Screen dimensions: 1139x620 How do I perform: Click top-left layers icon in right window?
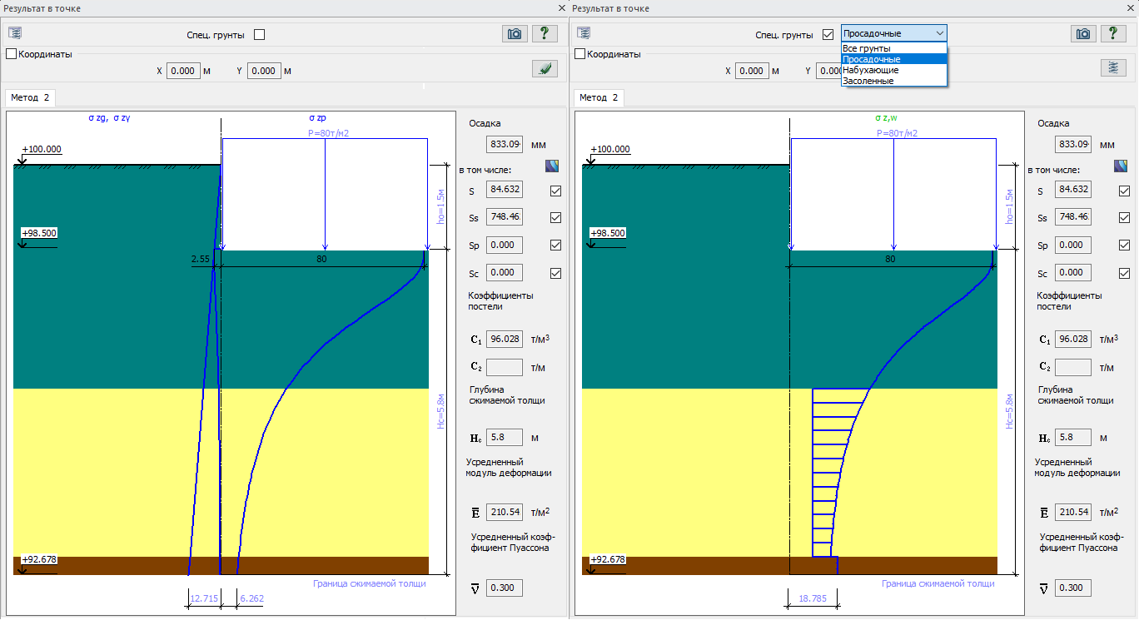(x=584, y=33)
